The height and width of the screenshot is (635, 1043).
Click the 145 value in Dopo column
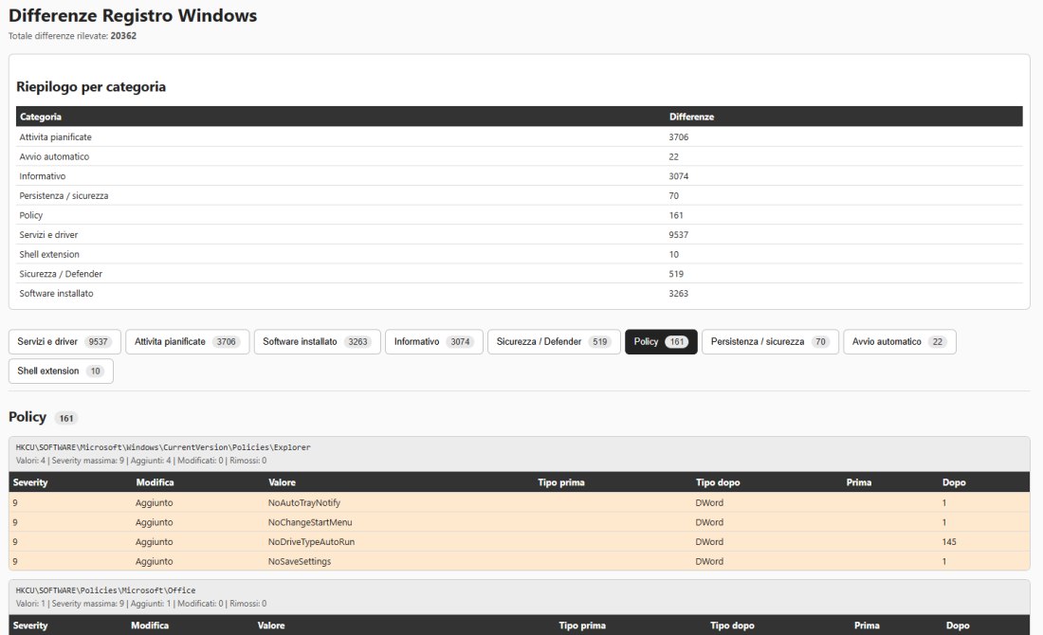click(x=949, y=542)
